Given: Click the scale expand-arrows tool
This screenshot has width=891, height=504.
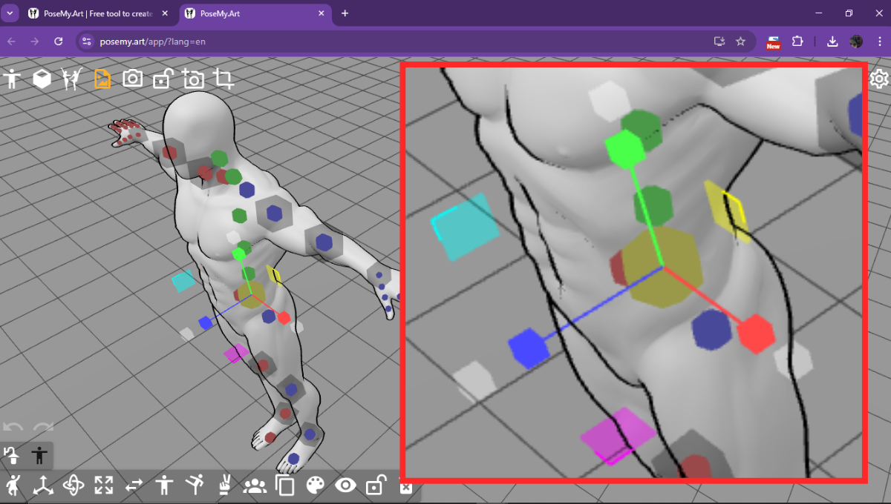Looking at the screenshot, I should (104, 485).
